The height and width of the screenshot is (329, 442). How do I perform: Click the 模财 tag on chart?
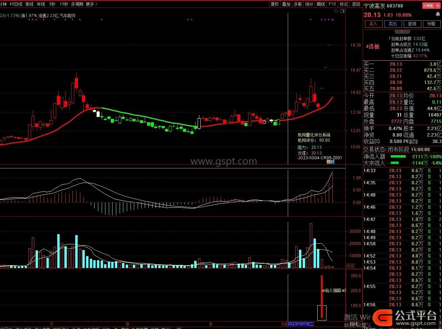[x=330, y=162]
